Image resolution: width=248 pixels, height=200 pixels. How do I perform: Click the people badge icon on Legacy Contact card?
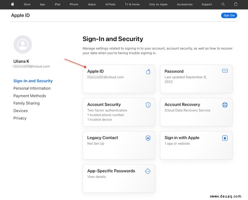[148, 138]
